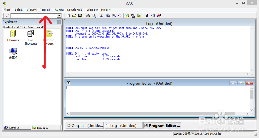Viewport: 259px width, 138px height.
Task: Expand the command box dropdown arrow
Action: [59, 16]
